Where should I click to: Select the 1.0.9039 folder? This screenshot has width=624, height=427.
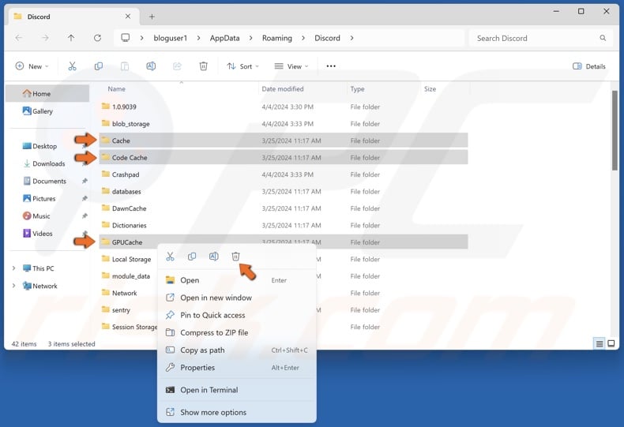[284, 107]
